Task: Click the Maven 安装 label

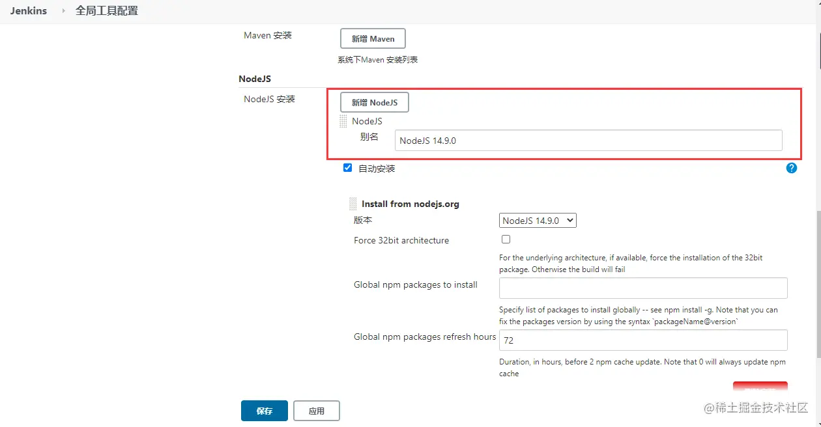Action: pyautogui.click(x=268, y=35)
